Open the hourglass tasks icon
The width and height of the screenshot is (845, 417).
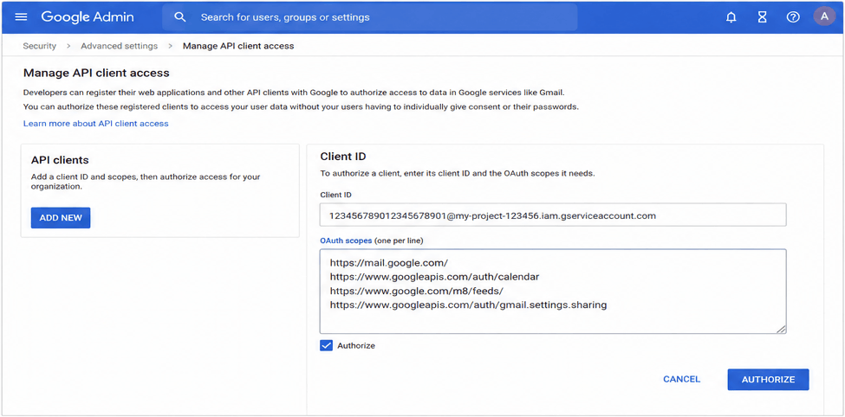[x=762, y=17]
